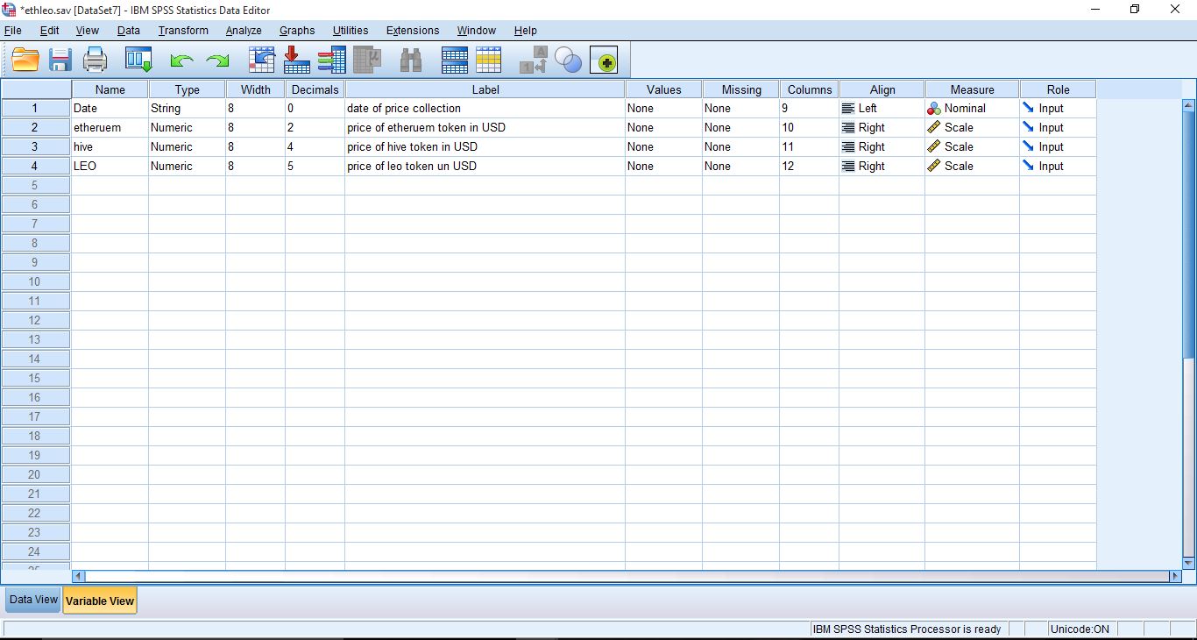Click label 'date of price collection'
The image size is (1197, 640).
point(404,109)
